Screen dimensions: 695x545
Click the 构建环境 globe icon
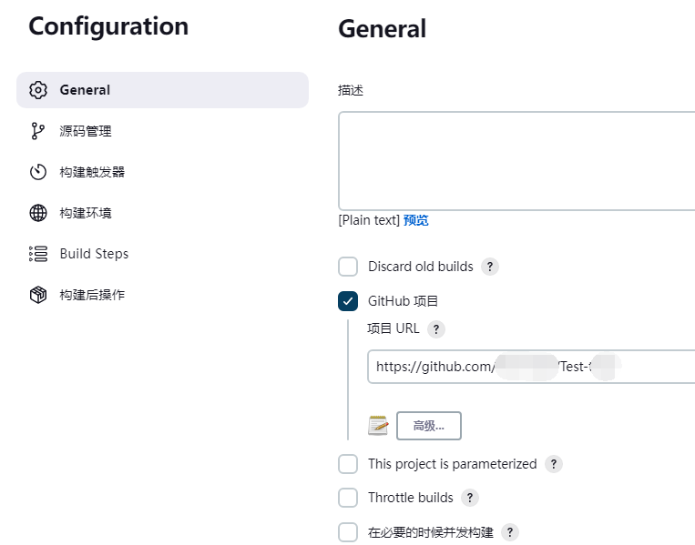click(38, 213)
